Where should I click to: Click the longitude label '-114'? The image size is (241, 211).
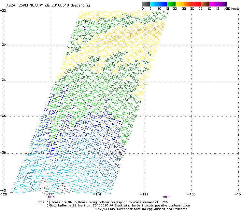coord(97,194)
